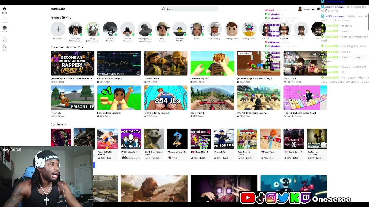Open the Horse Racing Legends thumbnail
This screenshot has height=207, width=369.
259,98
